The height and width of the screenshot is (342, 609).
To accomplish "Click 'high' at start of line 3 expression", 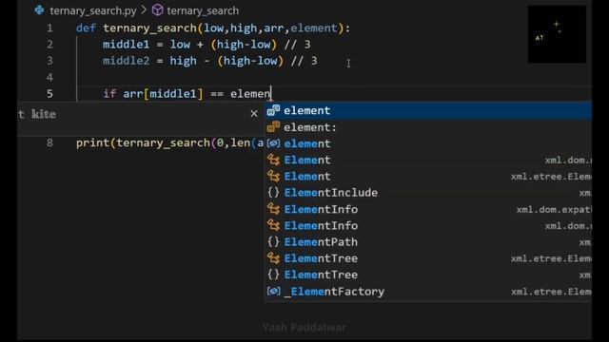I will (183, 61).
